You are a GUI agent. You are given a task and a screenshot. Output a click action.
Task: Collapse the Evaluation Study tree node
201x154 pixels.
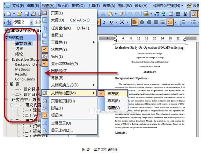tap(6, 59)
